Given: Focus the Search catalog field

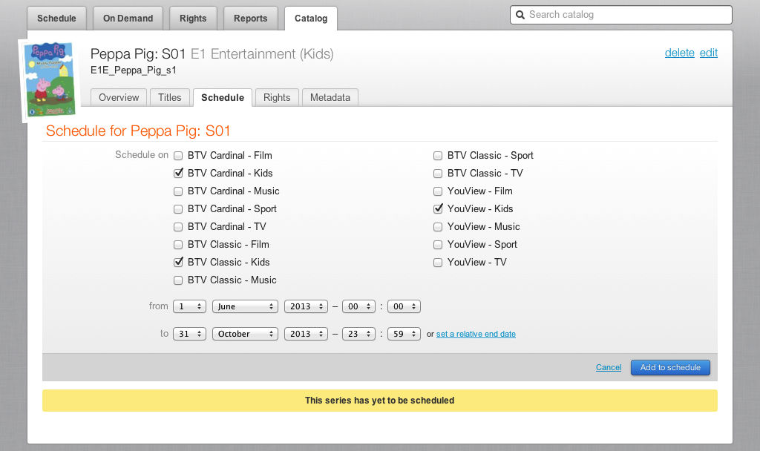Looking at the screenshot, I should click(x=621, y=15).
